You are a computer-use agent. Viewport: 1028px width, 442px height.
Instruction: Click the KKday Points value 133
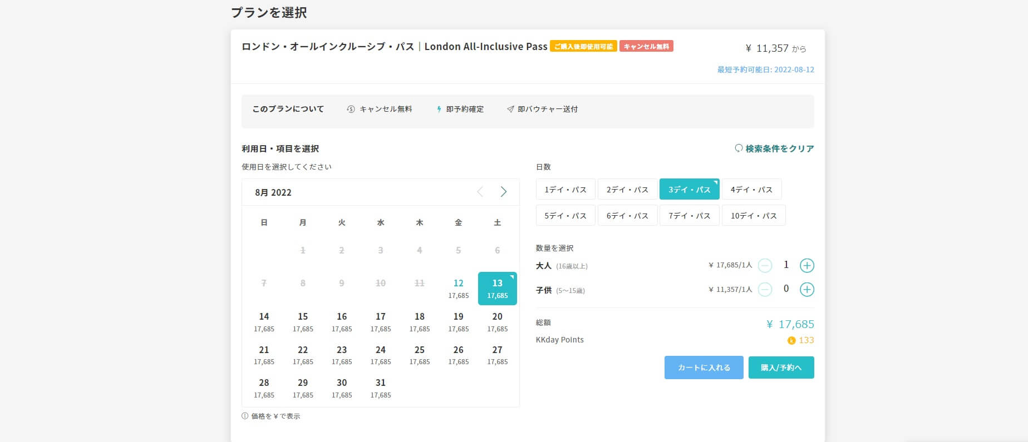pos(806,340)
